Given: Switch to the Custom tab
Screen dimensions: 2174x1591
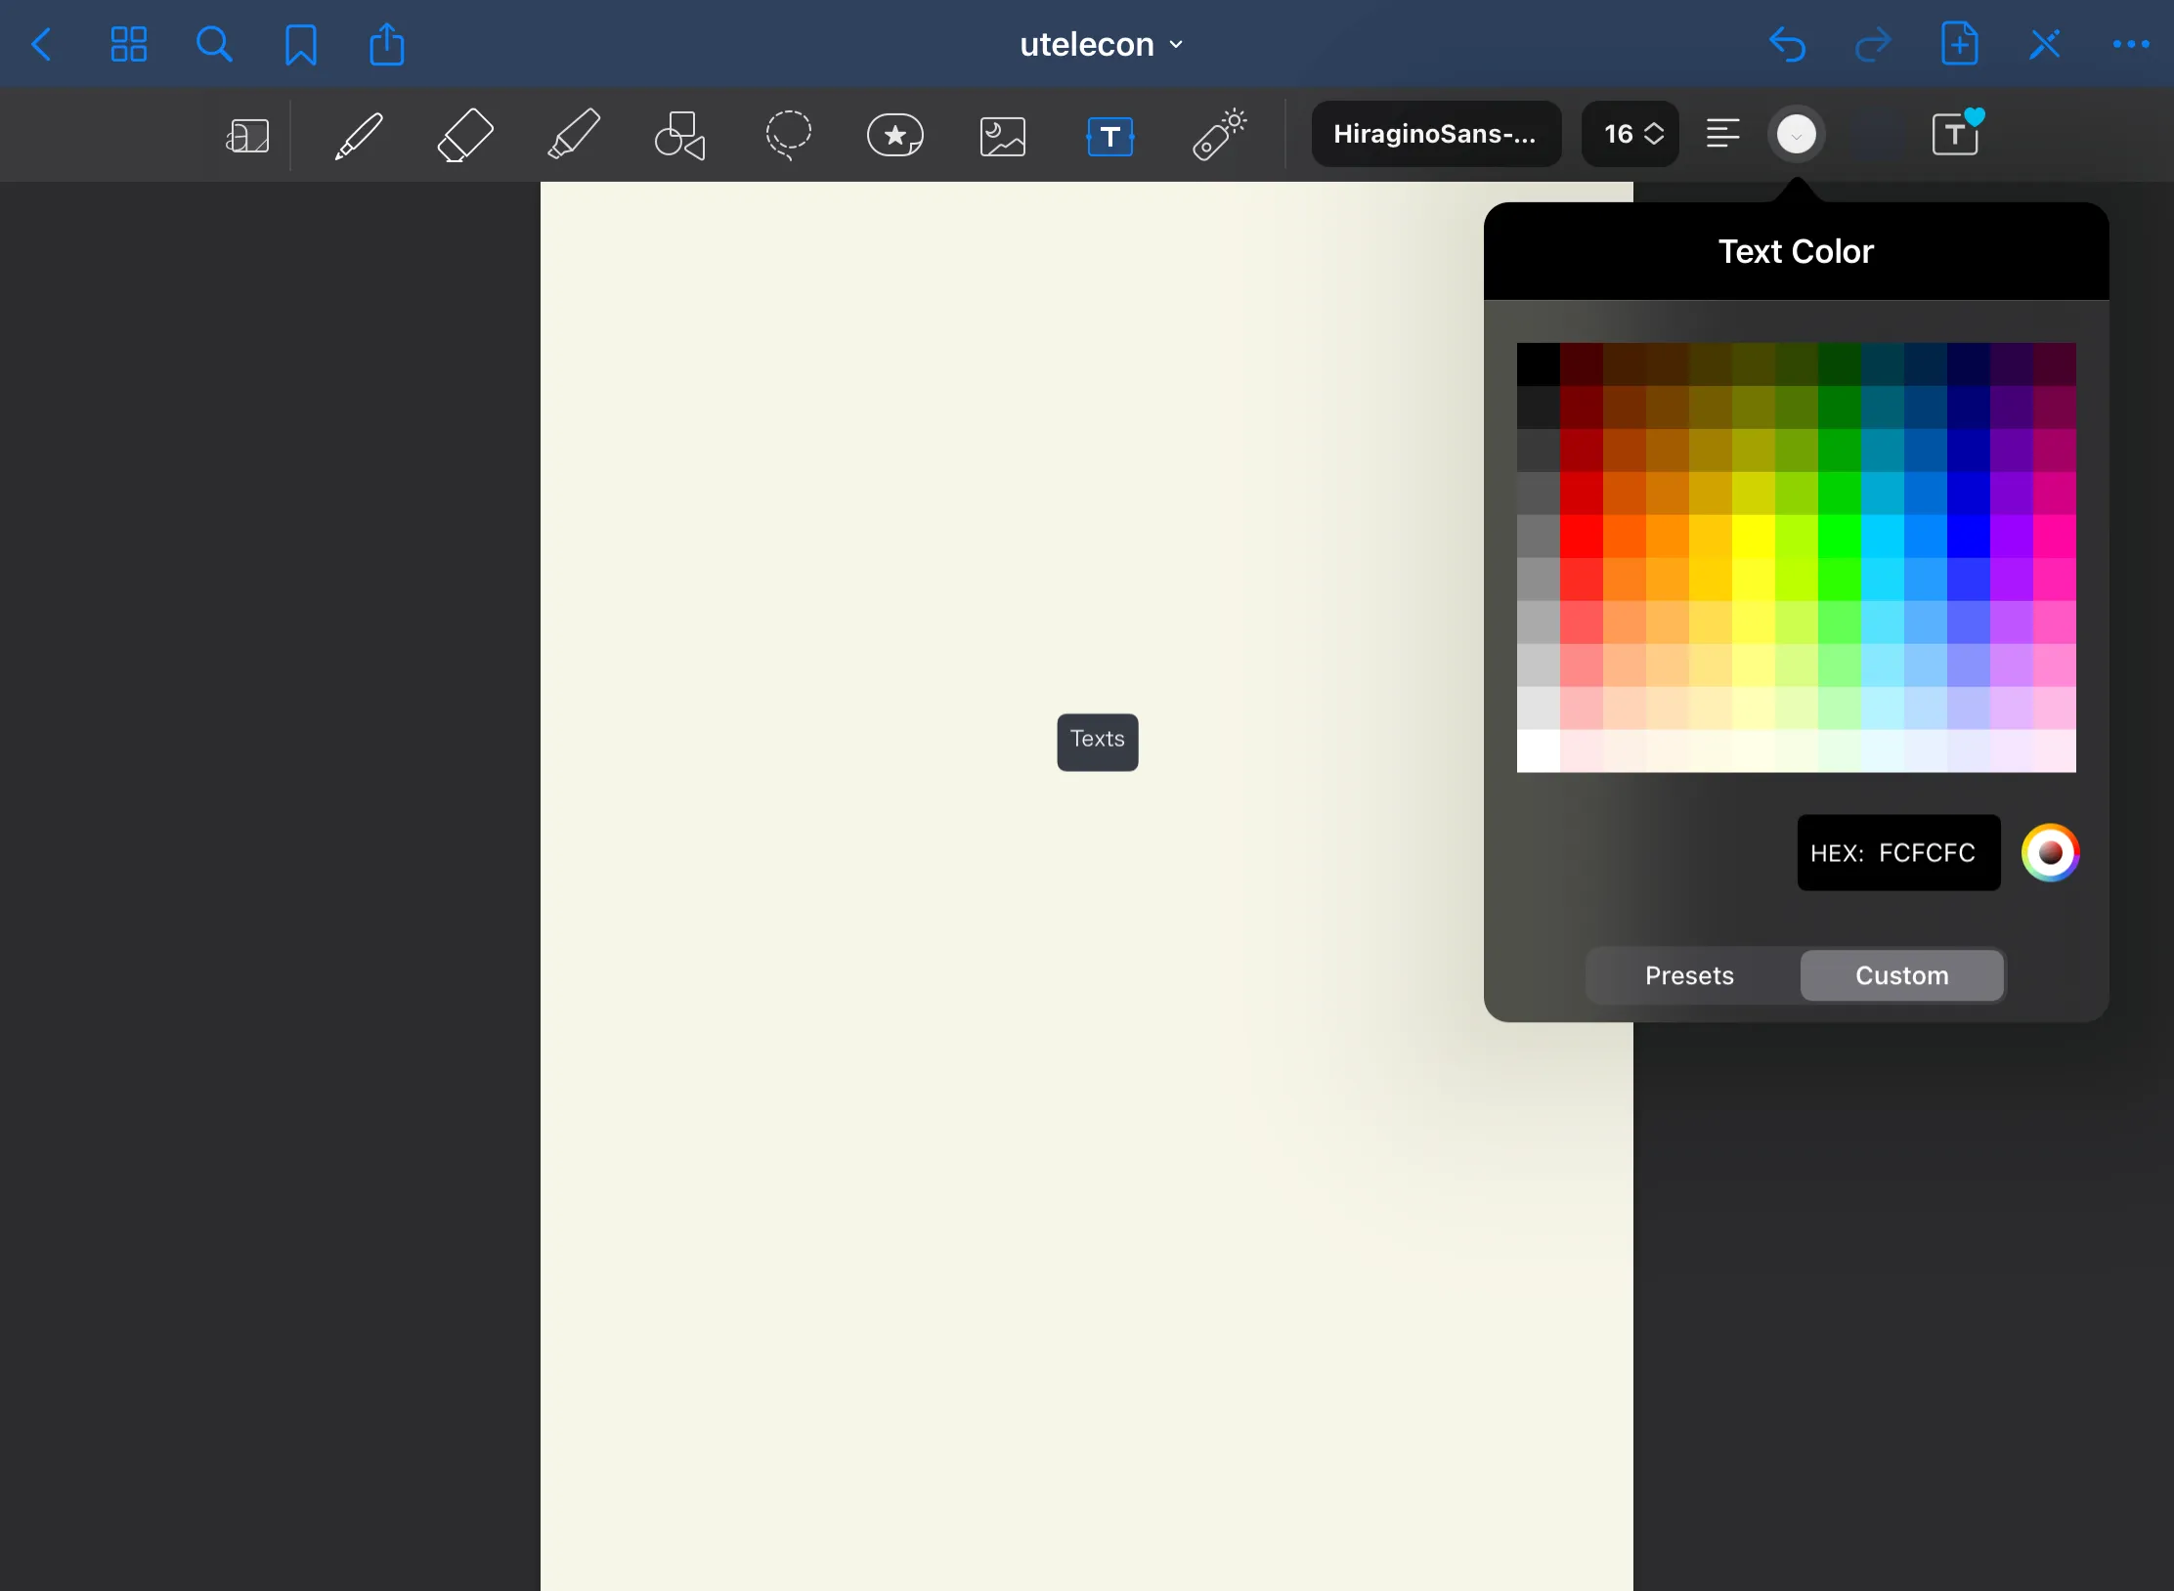Looking at the screenshot, I should [1901, 975].
